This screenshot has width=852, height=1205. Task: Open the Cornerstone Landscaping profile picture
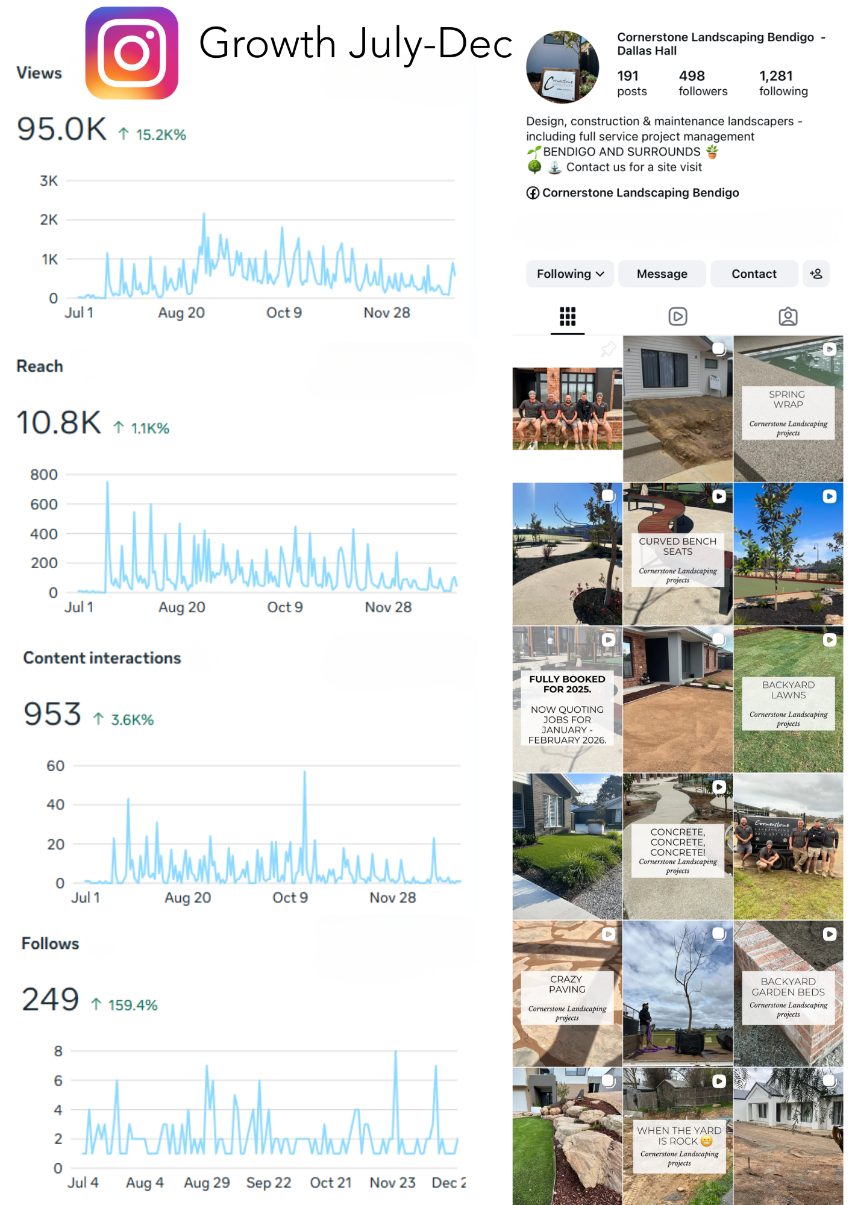tap(563, 67)
